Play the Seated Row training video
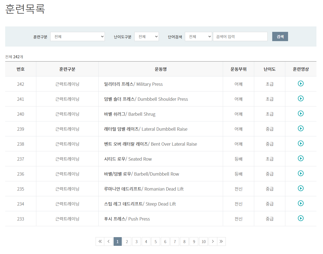The height and width of the screenshot is (254, 323). (301, 158)
